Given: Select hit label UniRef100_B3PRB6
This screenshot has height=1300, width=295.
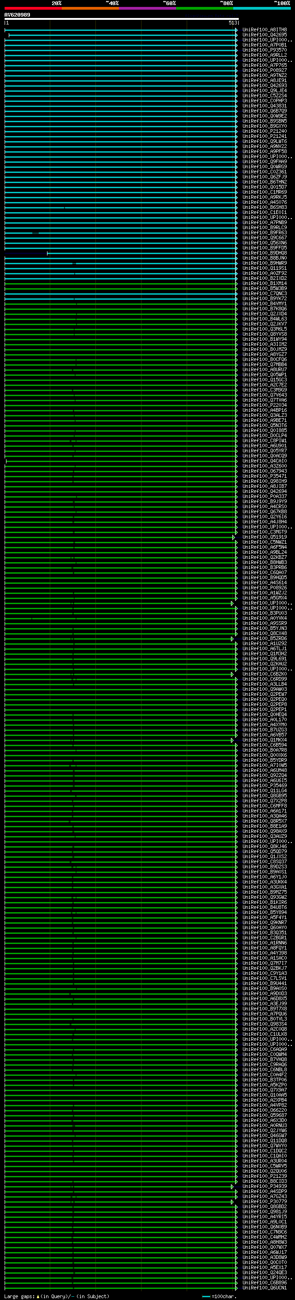Looking at the screenshot, I should (265, 567).
